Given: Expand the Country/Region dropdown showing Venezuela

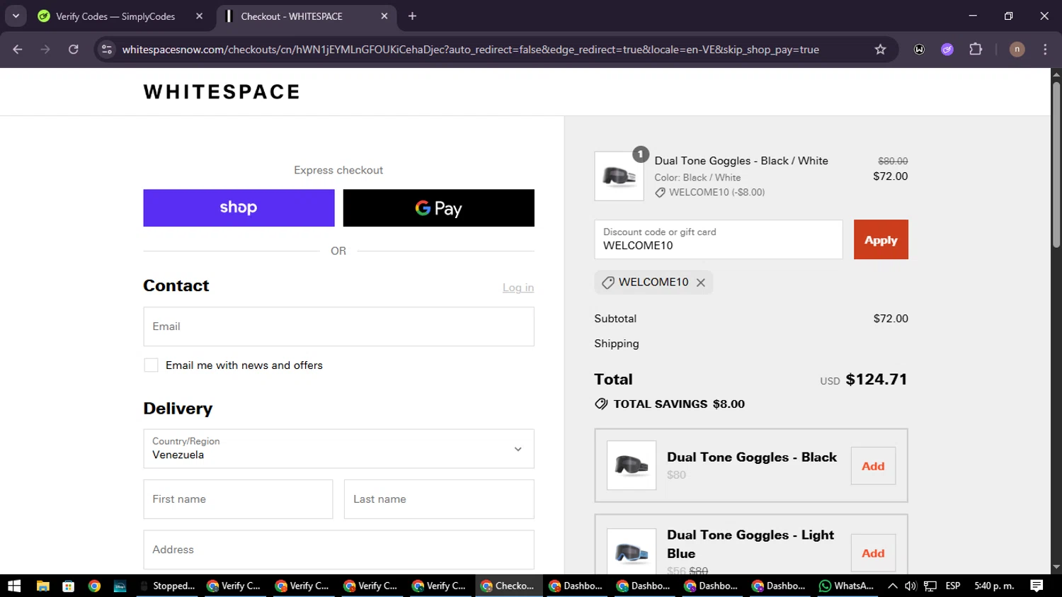Looking at the screenshot, I should click(x=338, y=448).
